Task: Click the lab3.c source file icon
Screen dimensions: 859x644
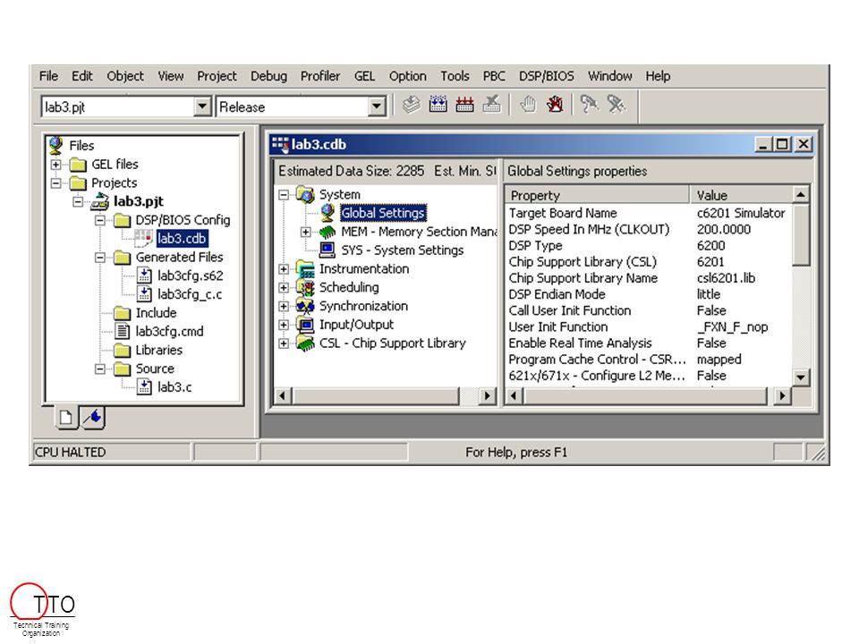Action: coord(144,387)
